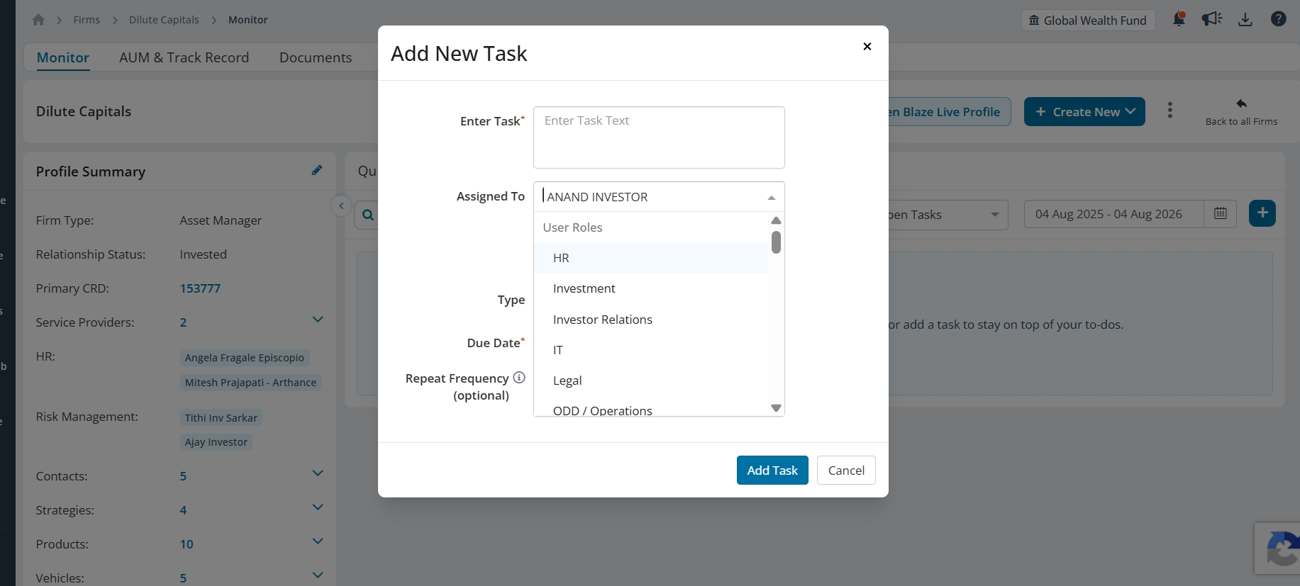
Task: Click the Add Task button
Action: [772, 471]
